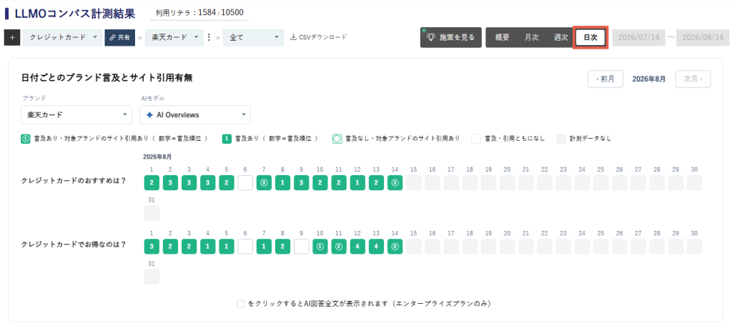Click empty day 6 cell for クレジットカードでお得なのは？
Viewport: 732px width, 326px height.
pyautogui.click(x=245, y=246)
